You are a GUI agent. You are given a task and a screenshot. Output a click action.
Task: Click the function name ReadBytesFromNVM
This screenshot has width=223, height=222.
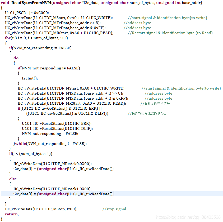pos(31,3)
